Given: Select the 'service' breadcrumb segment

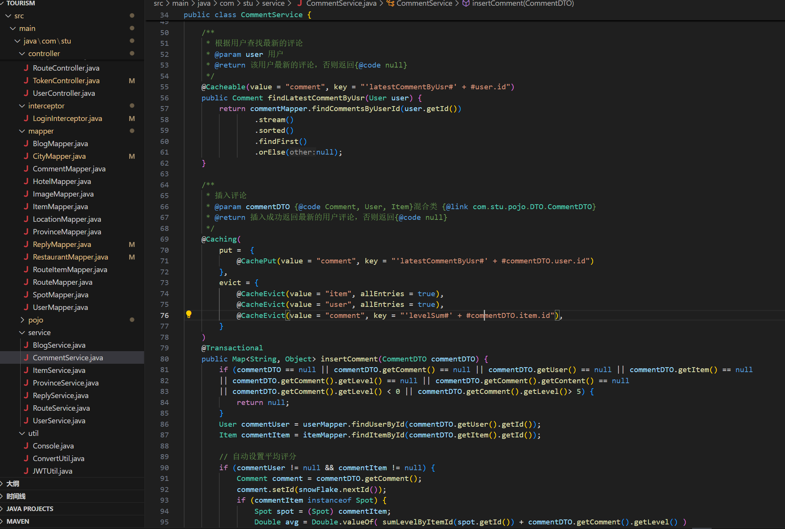Looking at the screenshot, I should [x=273, y=3].
